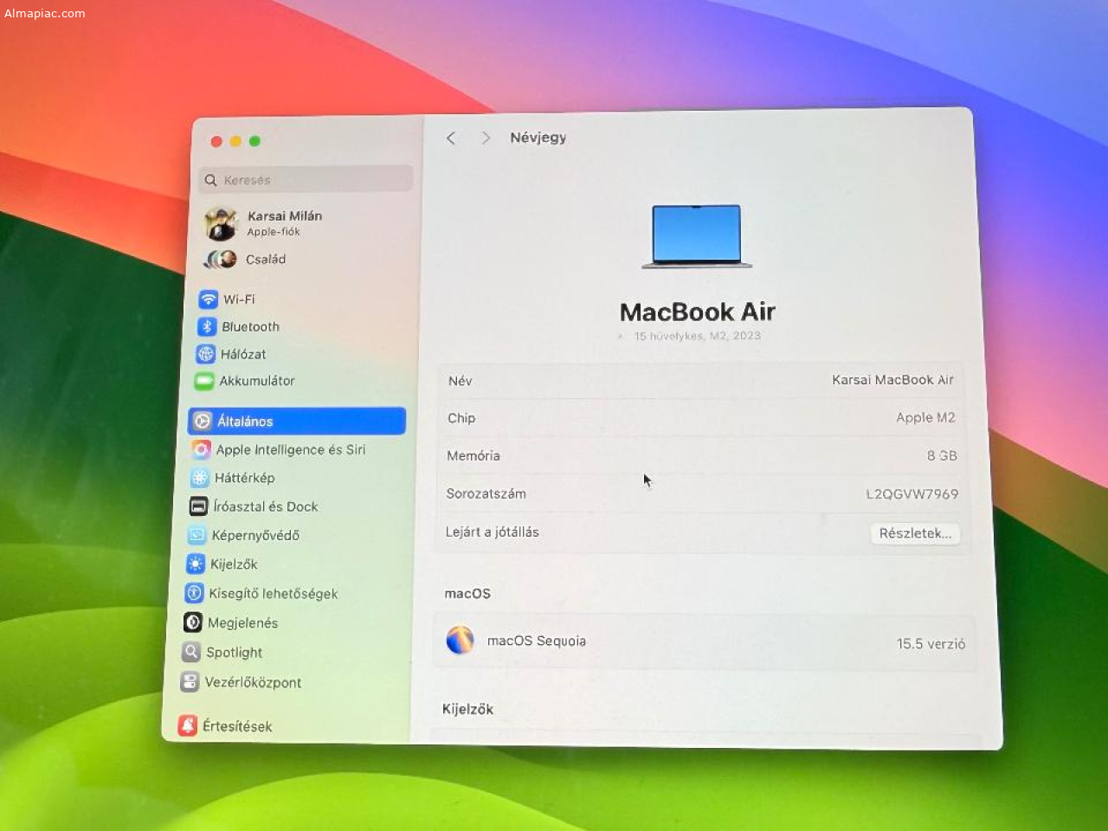The height and width of the screenshot is (831, 1108).
Task: Open the Spotlight sidebar icon
Action: point(191,652)
